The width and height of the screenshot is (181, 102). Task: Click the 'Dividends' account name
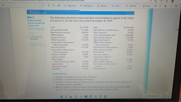pyautogui.click(x=56, y=69)
